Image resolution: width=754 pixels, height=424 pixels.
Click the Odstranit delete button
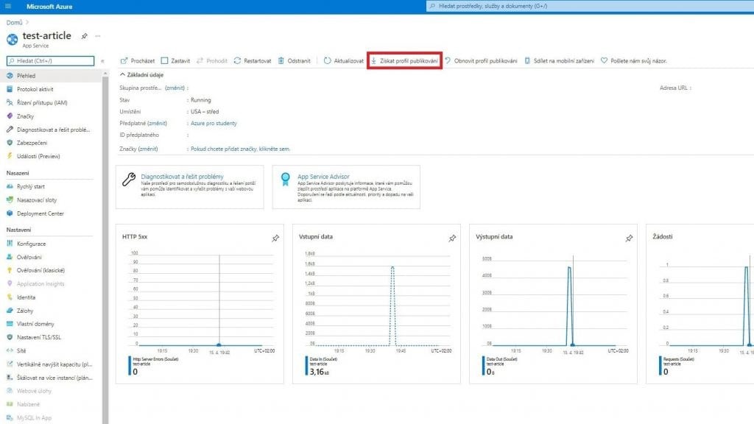point(294,60)
